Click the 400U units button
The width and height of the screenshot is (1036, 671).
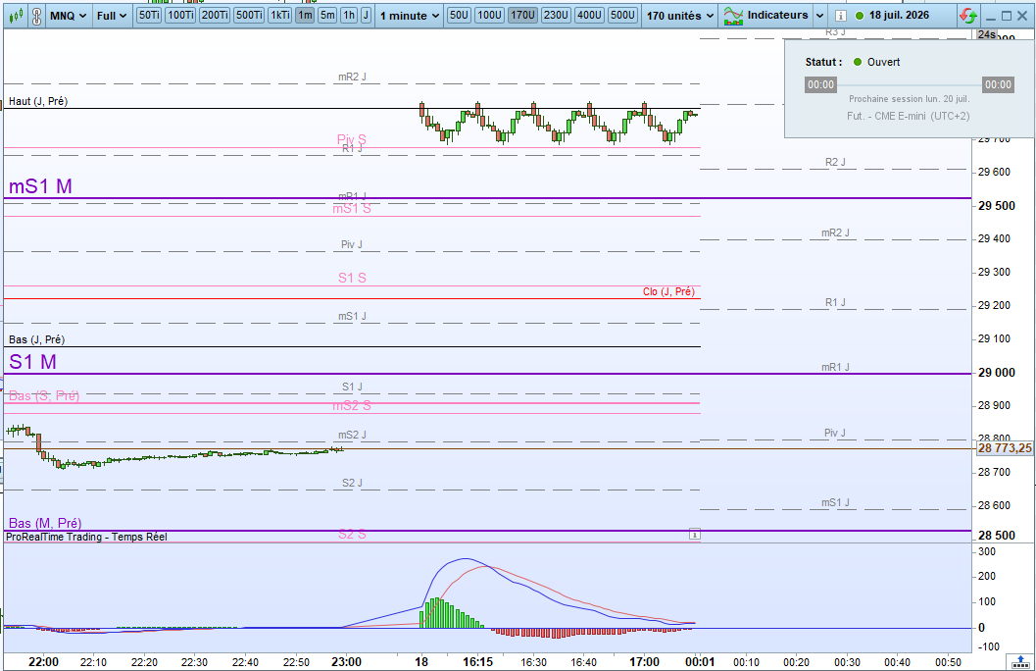589,15
